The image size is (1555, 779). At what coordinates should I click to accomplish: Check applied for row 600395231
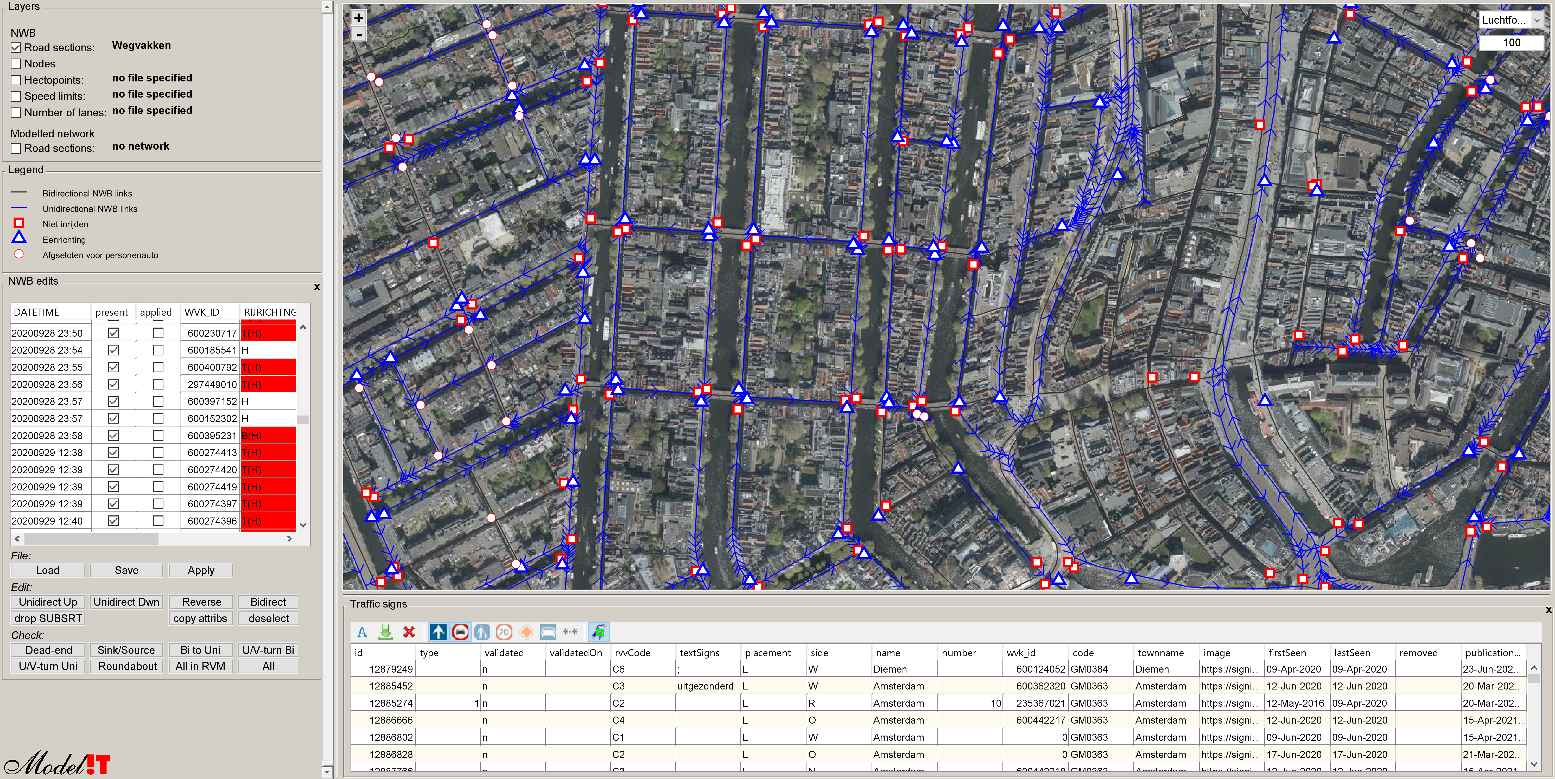(x=158, y=436)
